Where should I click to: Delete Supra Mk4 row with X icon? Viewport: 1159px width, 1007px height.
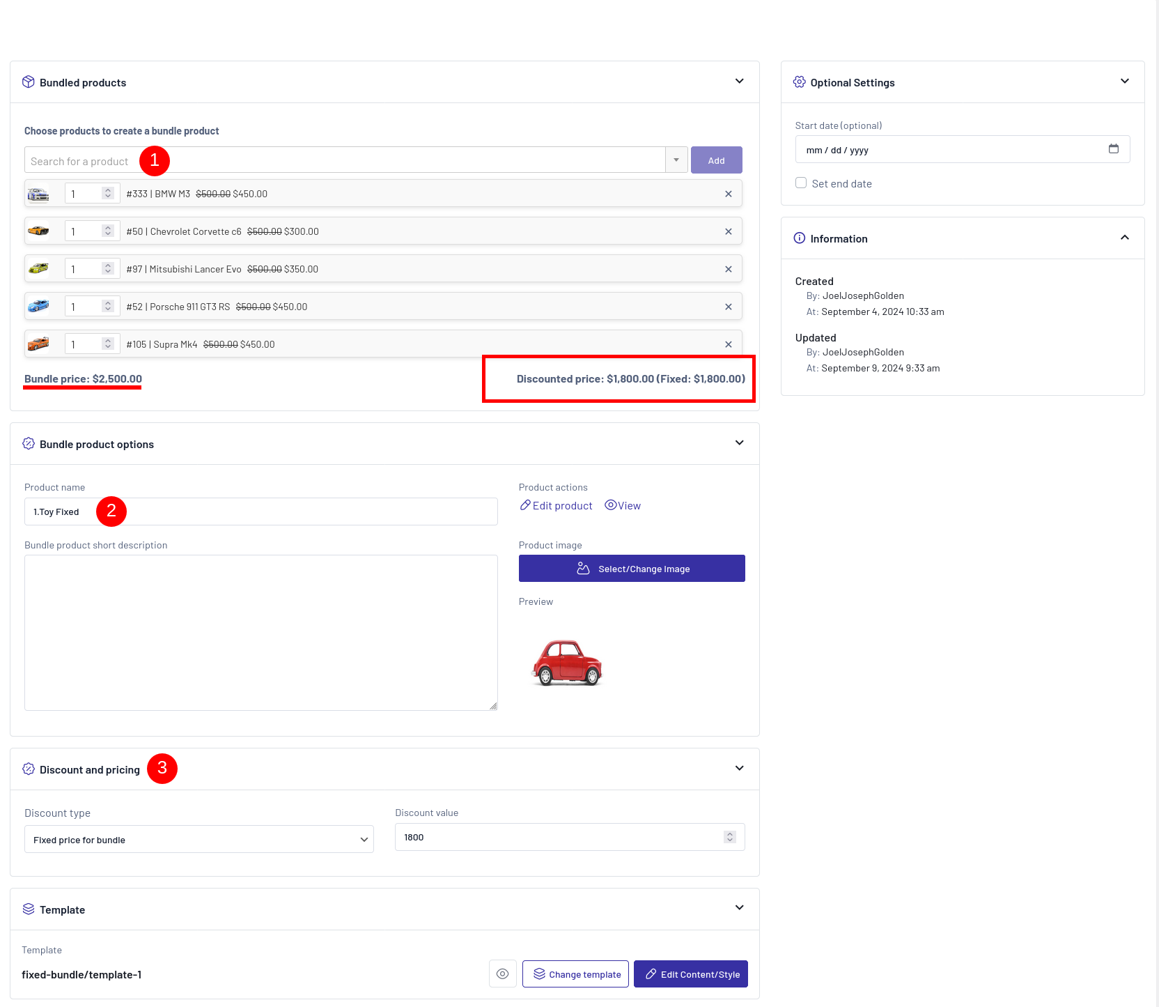(x=728, y=345)
